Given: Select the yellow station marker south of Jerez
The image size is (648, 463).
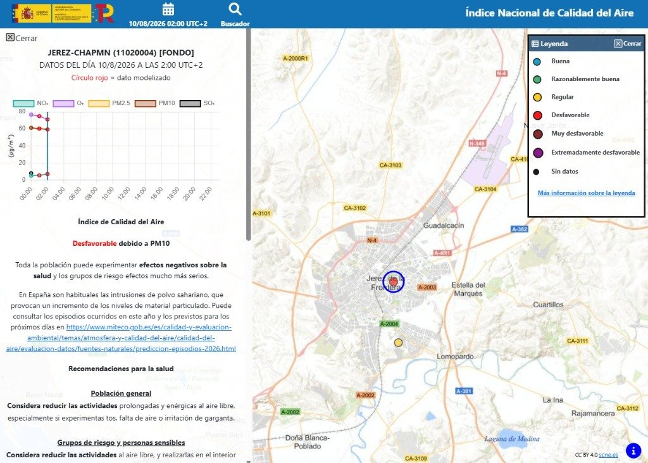Looking at the screenshot, I should pos(398,343).
